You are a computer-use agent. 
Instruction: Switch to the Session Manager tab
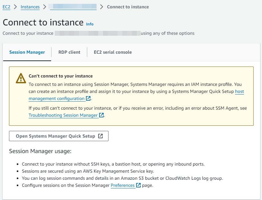pos(27,52)
